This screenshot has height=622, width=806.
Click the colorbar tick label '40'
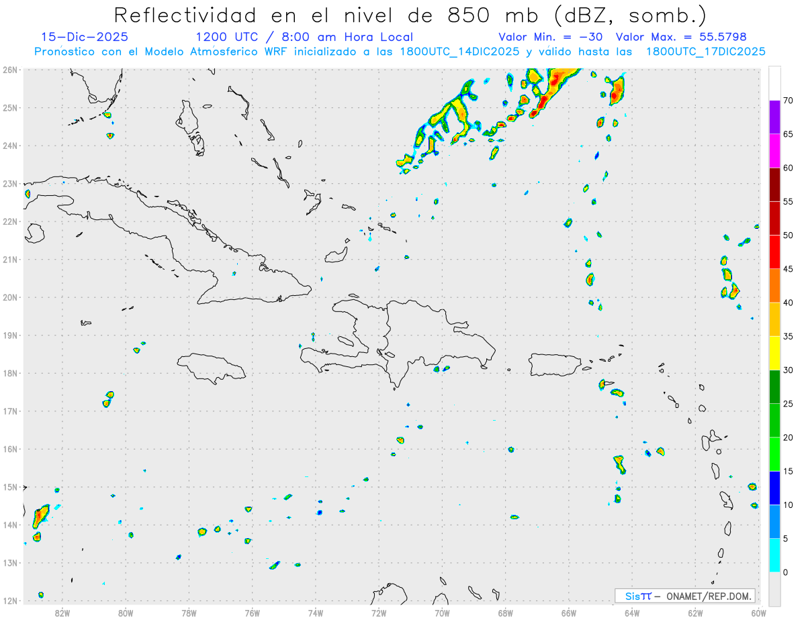coord(788,303)
